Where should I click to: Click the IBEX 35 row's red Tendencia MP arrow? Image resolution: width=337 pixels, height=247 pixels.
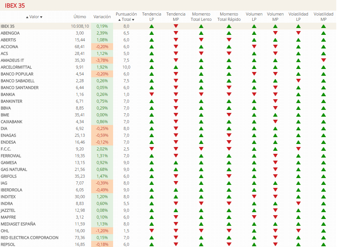[x=176, y=26]
